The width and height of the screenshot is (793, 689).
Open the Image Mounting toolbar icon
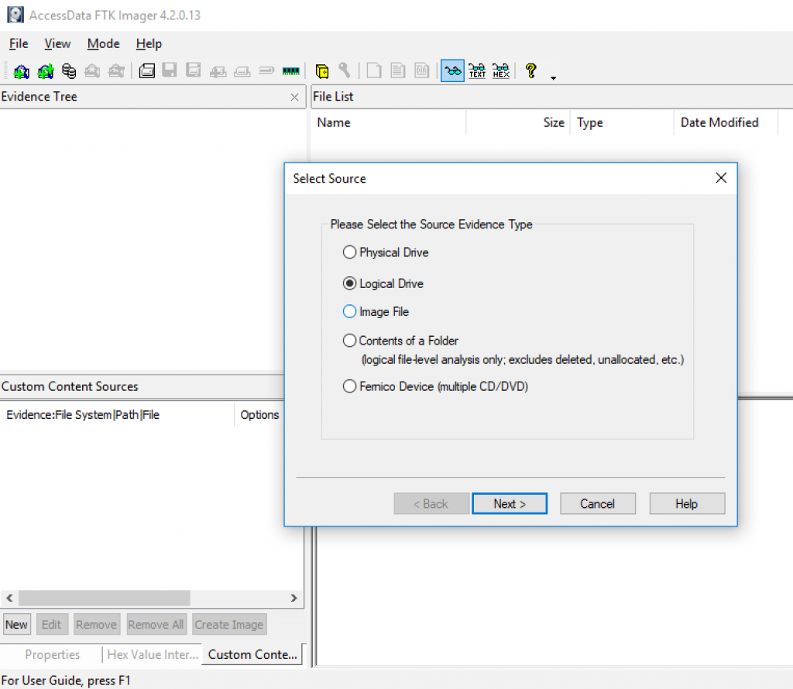(69, 71)
